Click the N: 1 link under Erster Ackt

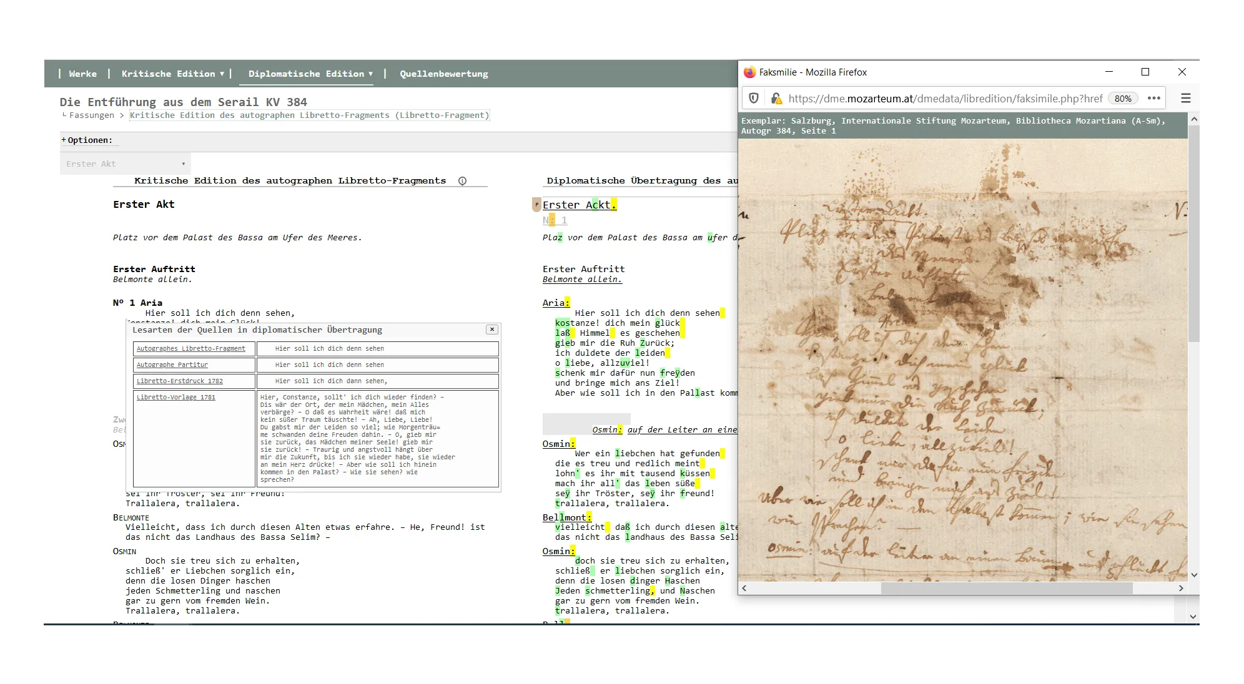click(555, 220)
